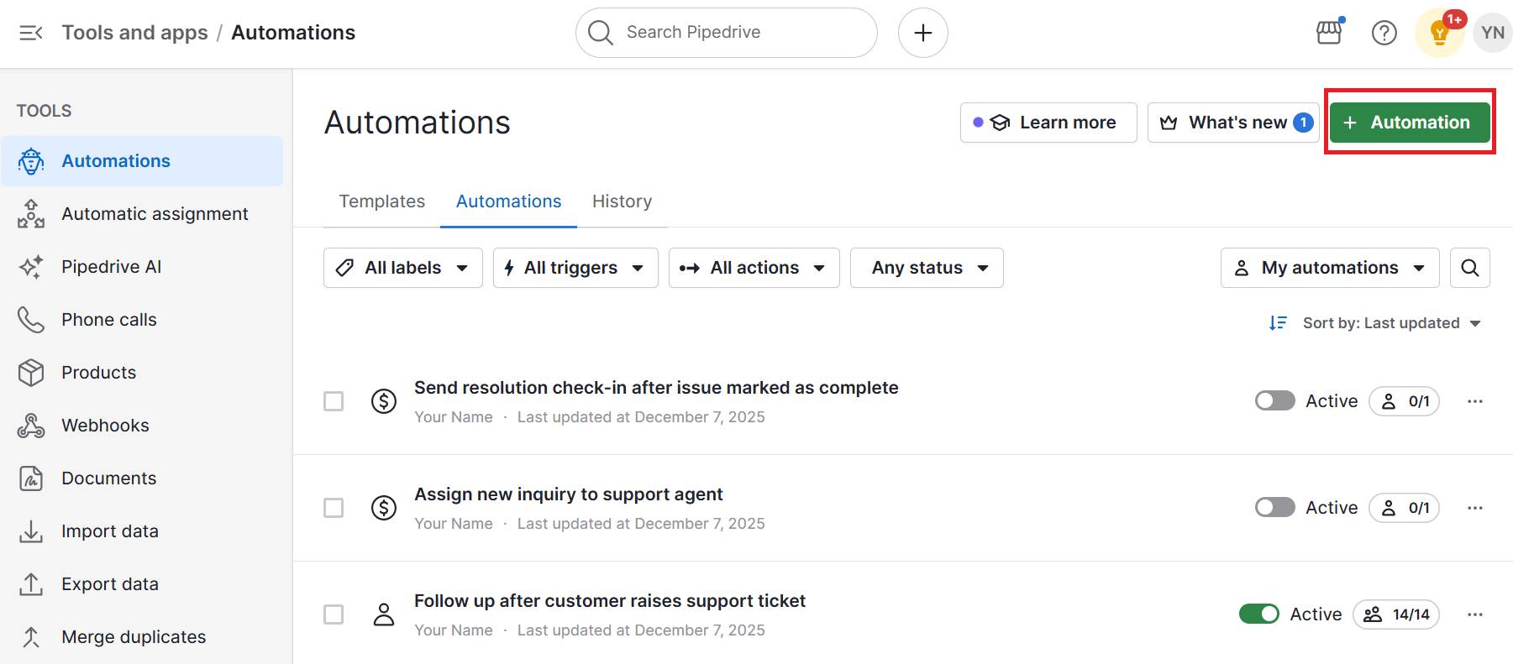The image size is (1513, 664).
Task: Click the Phone calls handset icon
Action: pyautogui.click(x=31, y=320)
